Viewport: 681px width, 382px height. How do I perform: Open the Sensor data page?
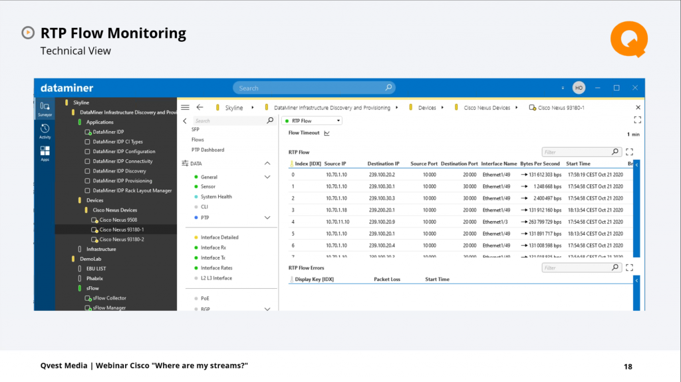click(x=208, y=186)
